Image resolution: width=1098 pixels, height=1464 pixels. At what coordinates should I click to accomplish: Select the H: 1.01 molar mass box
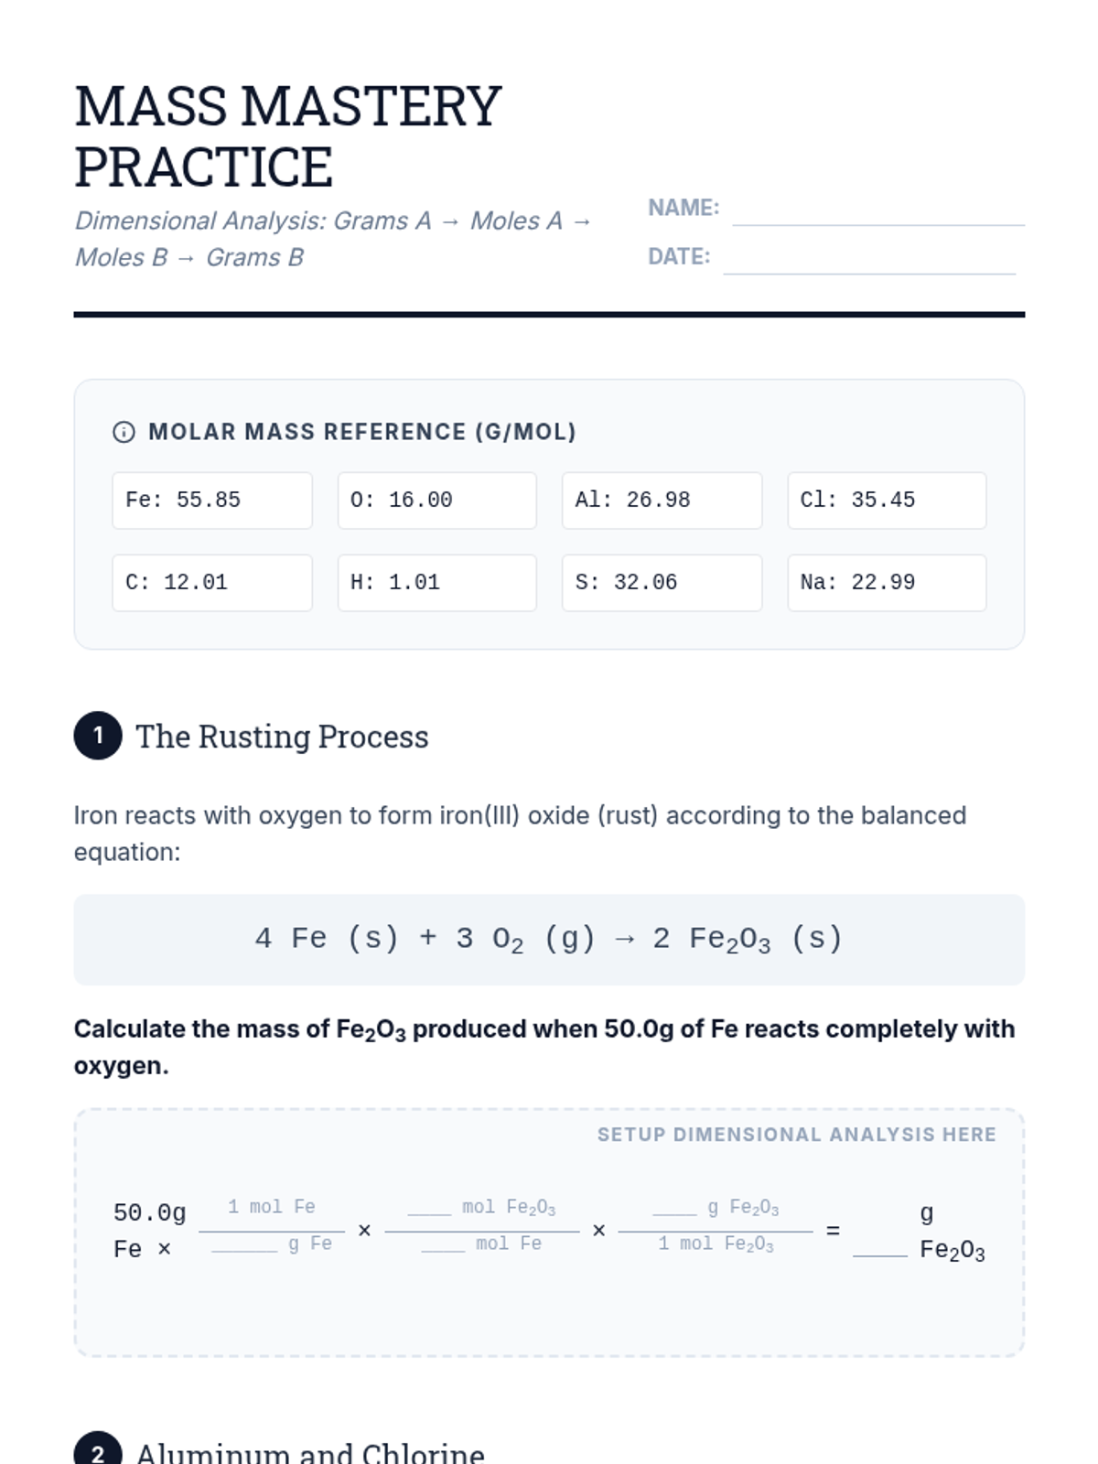[436, 583]
